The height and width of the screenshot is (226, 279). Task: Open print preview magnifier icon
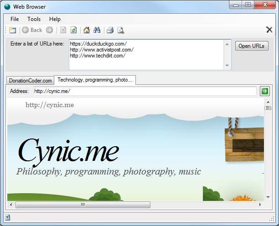(x=121, y=30)
